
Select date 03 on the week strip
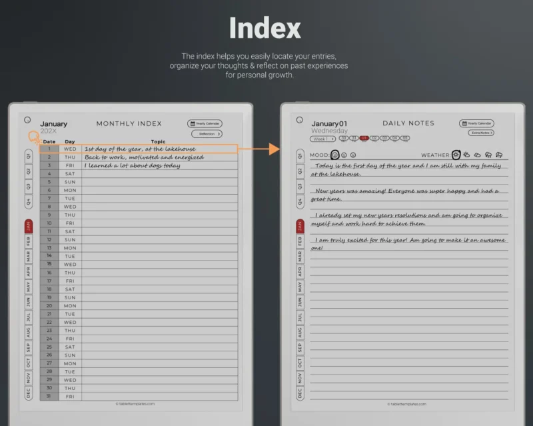[x=384, y=139]
